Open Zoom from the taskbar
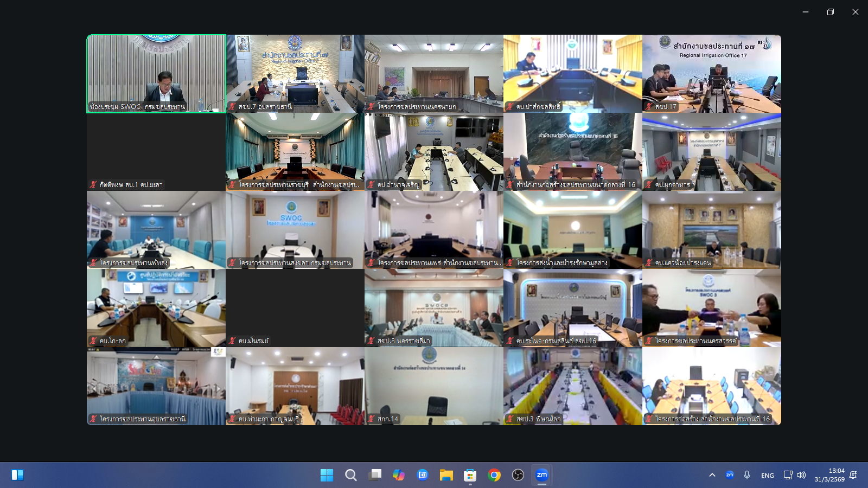868x488 pixels. coord(541,475)
